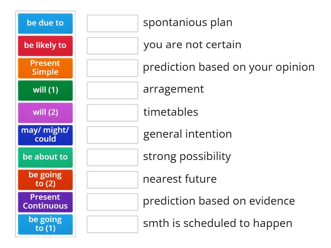Pick the 'be going to (2)' tile
Image resolution: width=331 pixels, height=248 pixels.
pyautogui.click(x=45, y=179)
